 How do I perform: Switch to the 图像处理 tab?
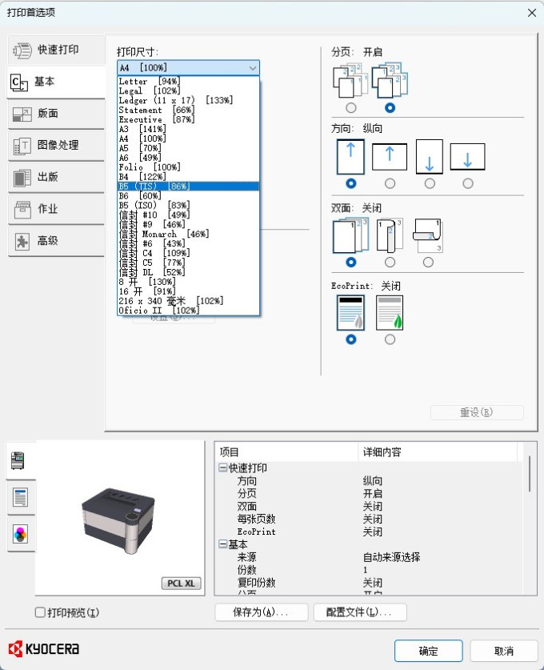pyautogui.click(x=56, y=145)
